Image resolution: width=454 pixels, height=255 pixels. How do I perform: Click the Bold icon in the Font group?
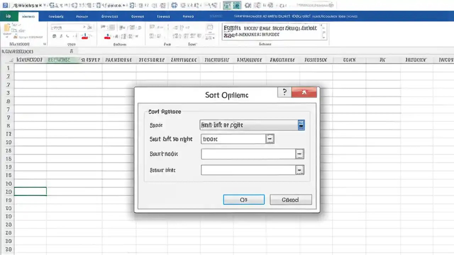coord(54,36)
